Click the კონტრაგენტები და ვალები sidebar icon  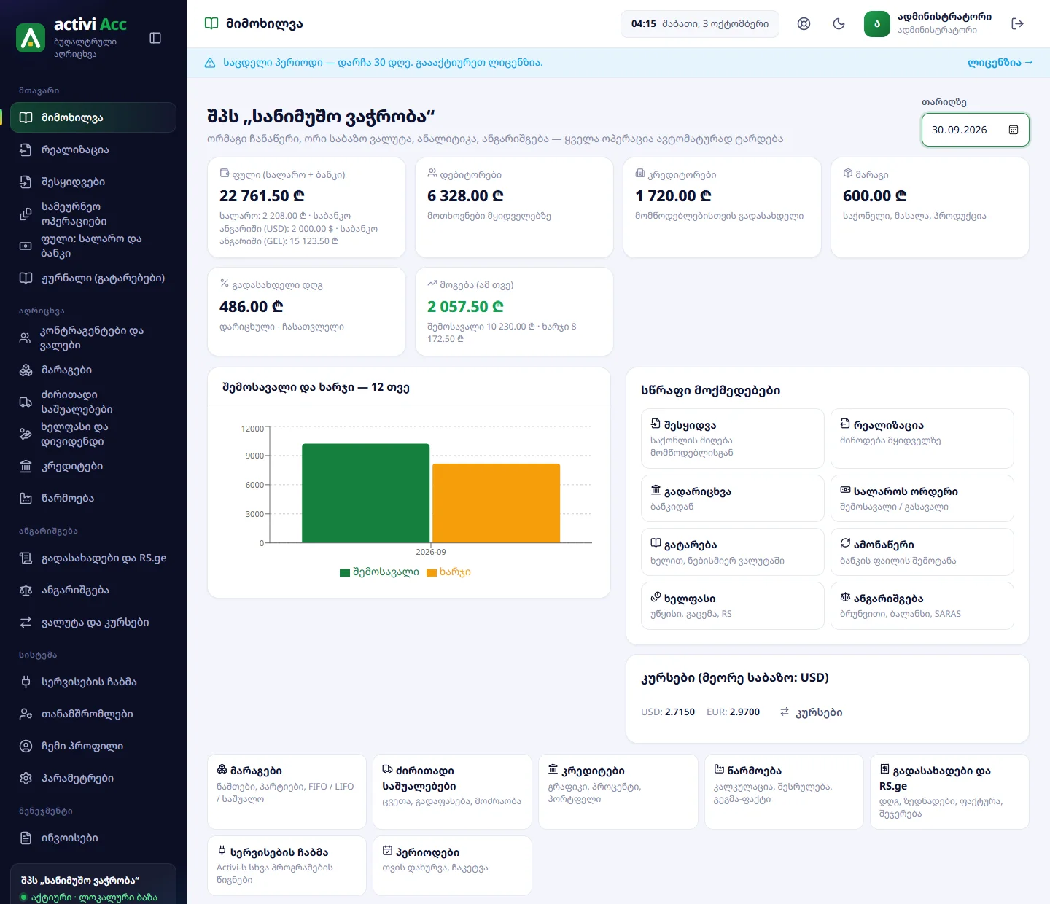[x=26, y=338]
